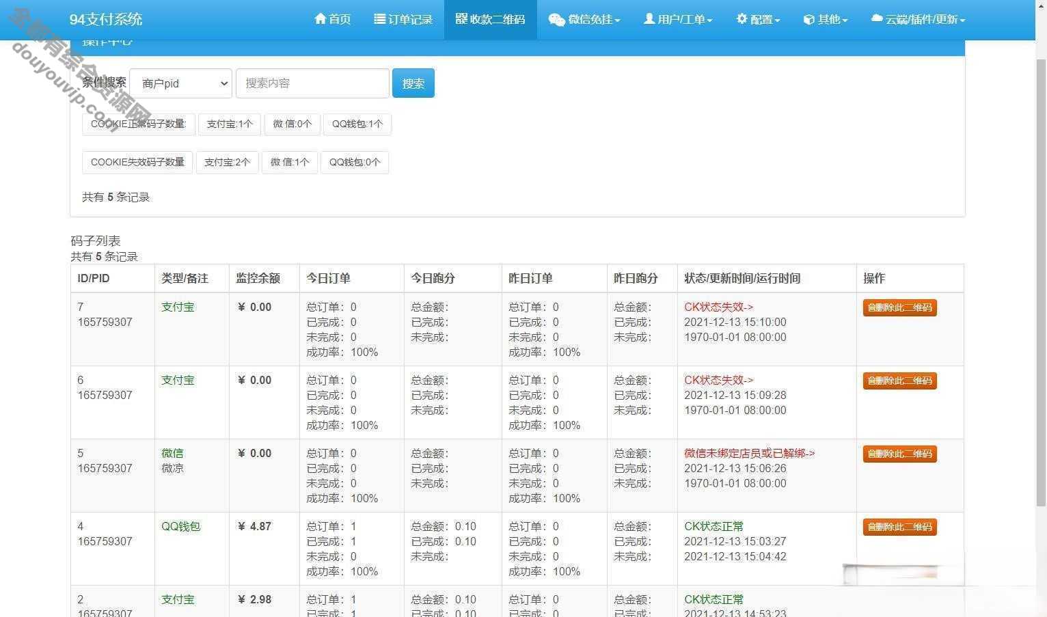Click the CK状态失效 status in row 7
The height and width of the screenshot is (617, 1047).
tap(718, 307)
